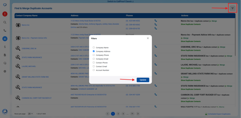Merge OSBORNE, ERIC M duplicate

pos(221,47)
